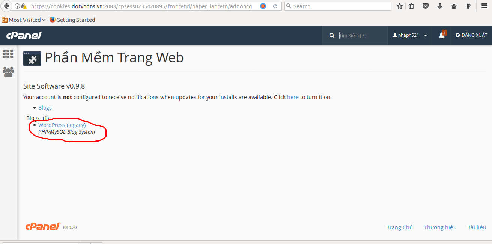
Task: Focus the browser Search box
Action: coord(338,6)
